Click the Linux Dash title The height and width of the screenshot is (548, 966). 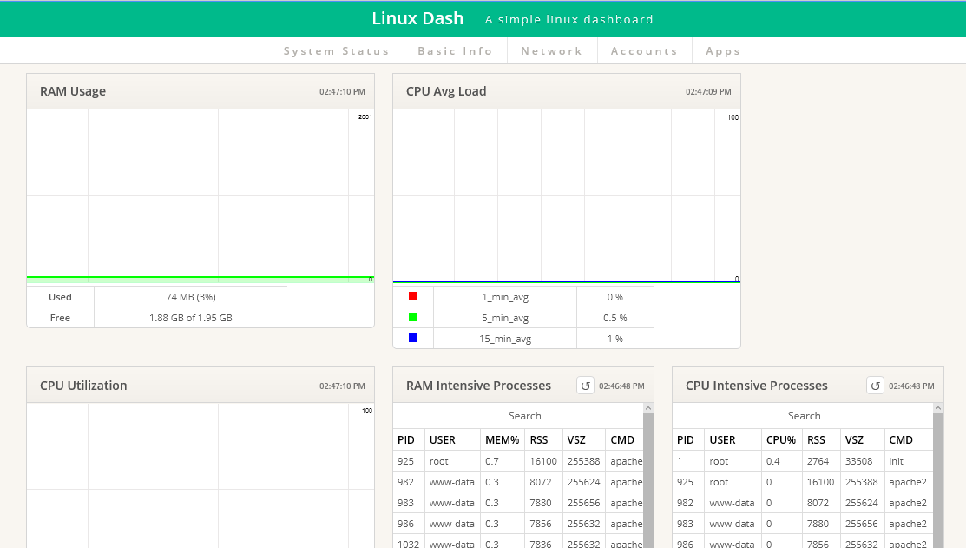[417, 17]
